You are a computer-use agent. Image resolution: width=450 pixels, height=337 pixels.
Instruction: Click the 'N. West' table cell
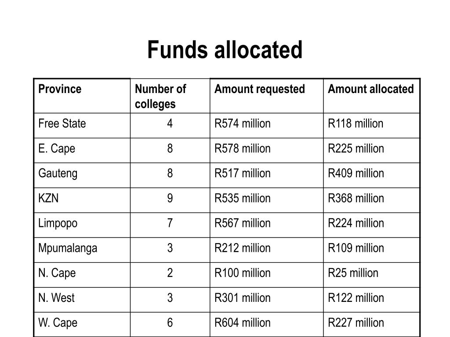(82, 300)
